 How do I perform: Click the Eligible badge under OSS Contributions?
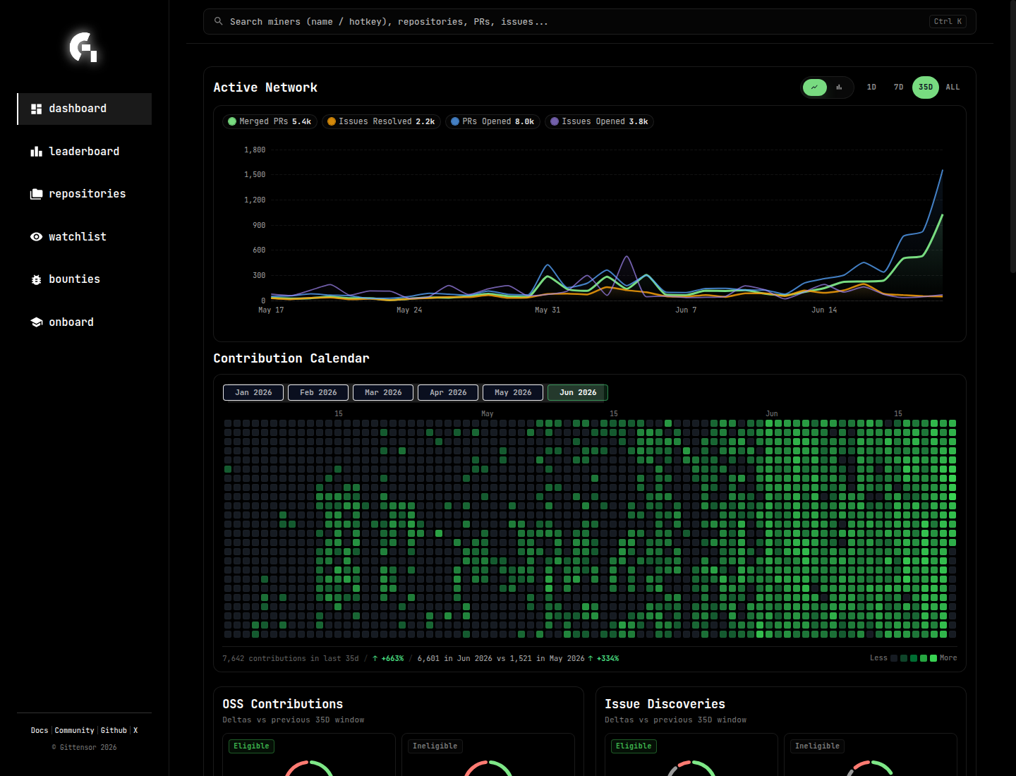click(x=251, y=746)
